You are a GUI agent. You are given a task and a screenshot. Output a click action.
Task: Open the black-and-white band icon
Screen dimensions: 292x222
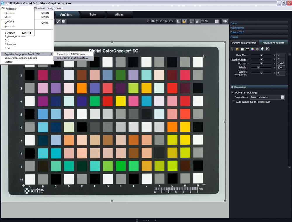pyautogui.click(x=248, y=49)
